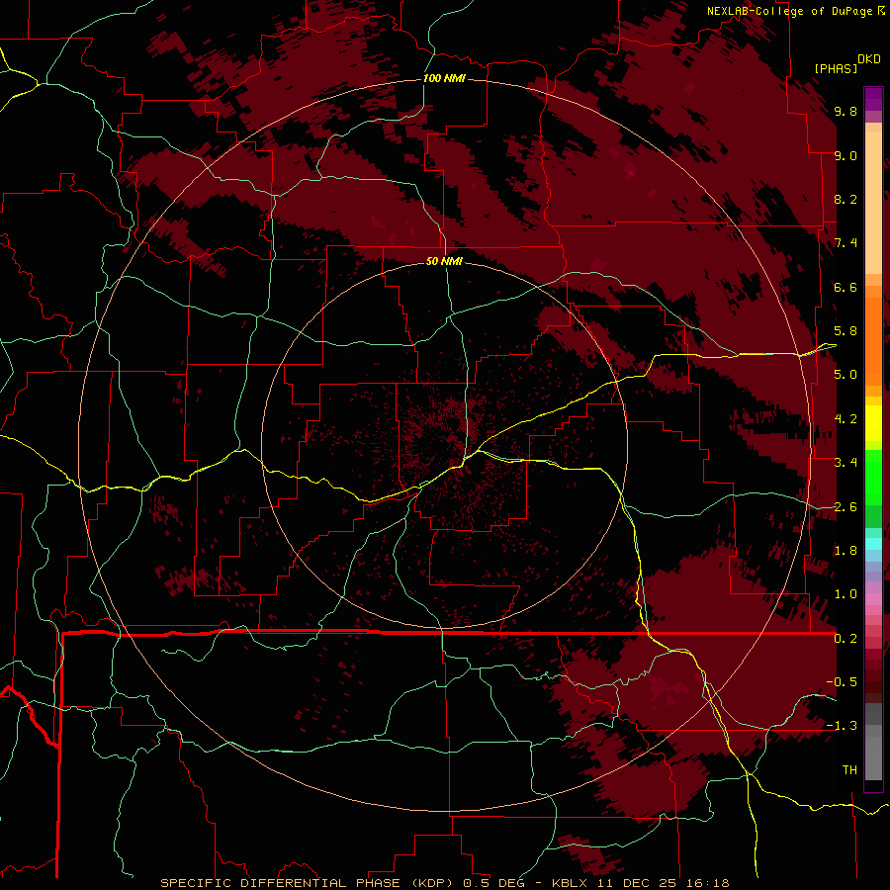Click the [PHAS] legend heading

[836, 69]
